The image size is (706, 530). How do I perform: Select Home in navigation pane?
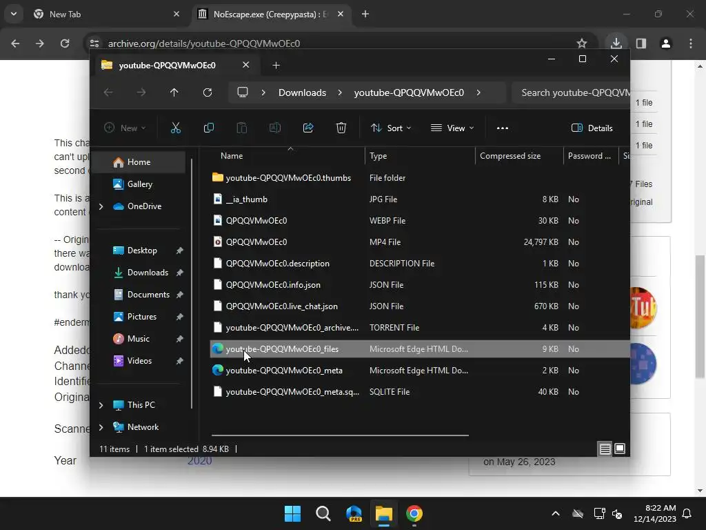tap(139, 161)
